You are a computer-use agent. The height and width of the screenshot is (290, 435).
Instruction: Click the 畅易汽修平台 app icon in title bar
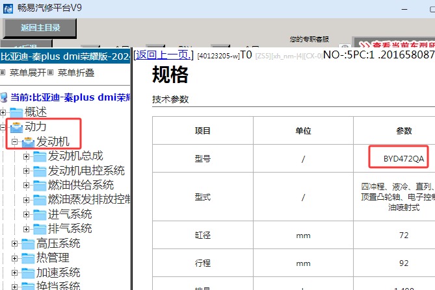8,8
